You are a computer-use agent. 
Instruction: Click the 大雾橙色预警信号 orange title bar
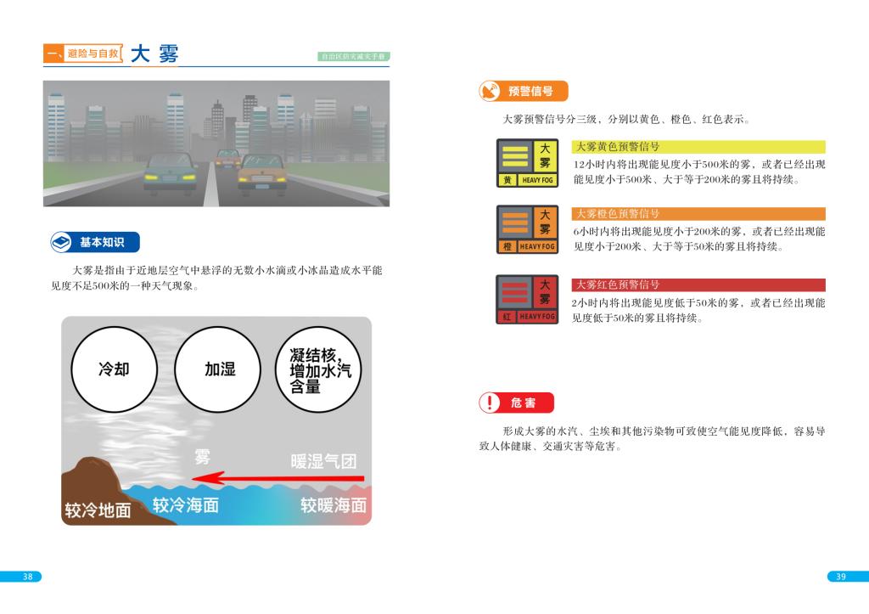pyautogui.click(x=698, y=214)
